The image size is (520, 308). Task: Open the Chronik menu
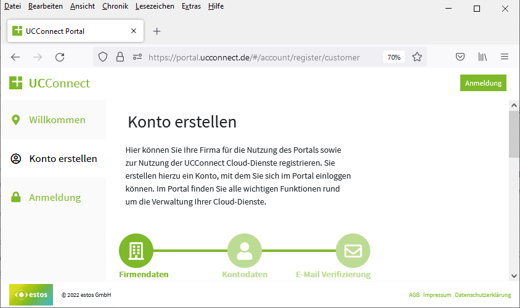click(x=115, y=6)
